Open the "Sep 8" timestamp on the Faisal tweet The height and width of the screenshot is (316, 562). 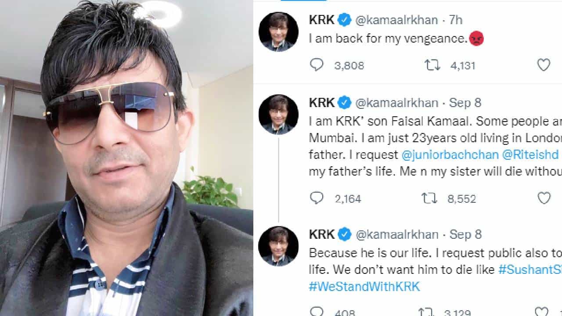tap(465, 103)
